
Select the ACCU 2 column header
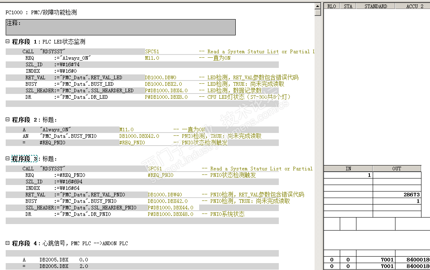pyautogui.click(x=413, y=7)
